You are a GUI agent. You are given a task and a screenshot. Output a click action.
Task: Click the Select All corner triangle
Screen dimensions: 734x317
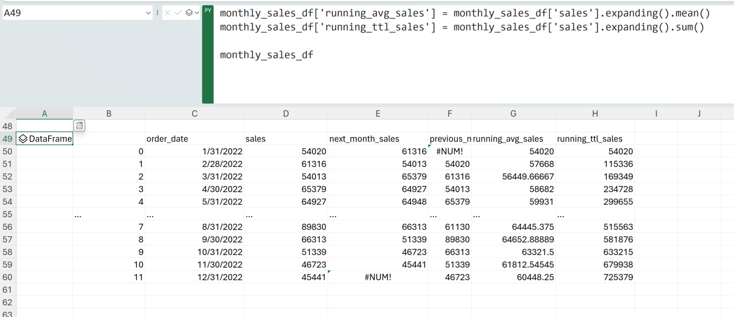click(8, 113)
